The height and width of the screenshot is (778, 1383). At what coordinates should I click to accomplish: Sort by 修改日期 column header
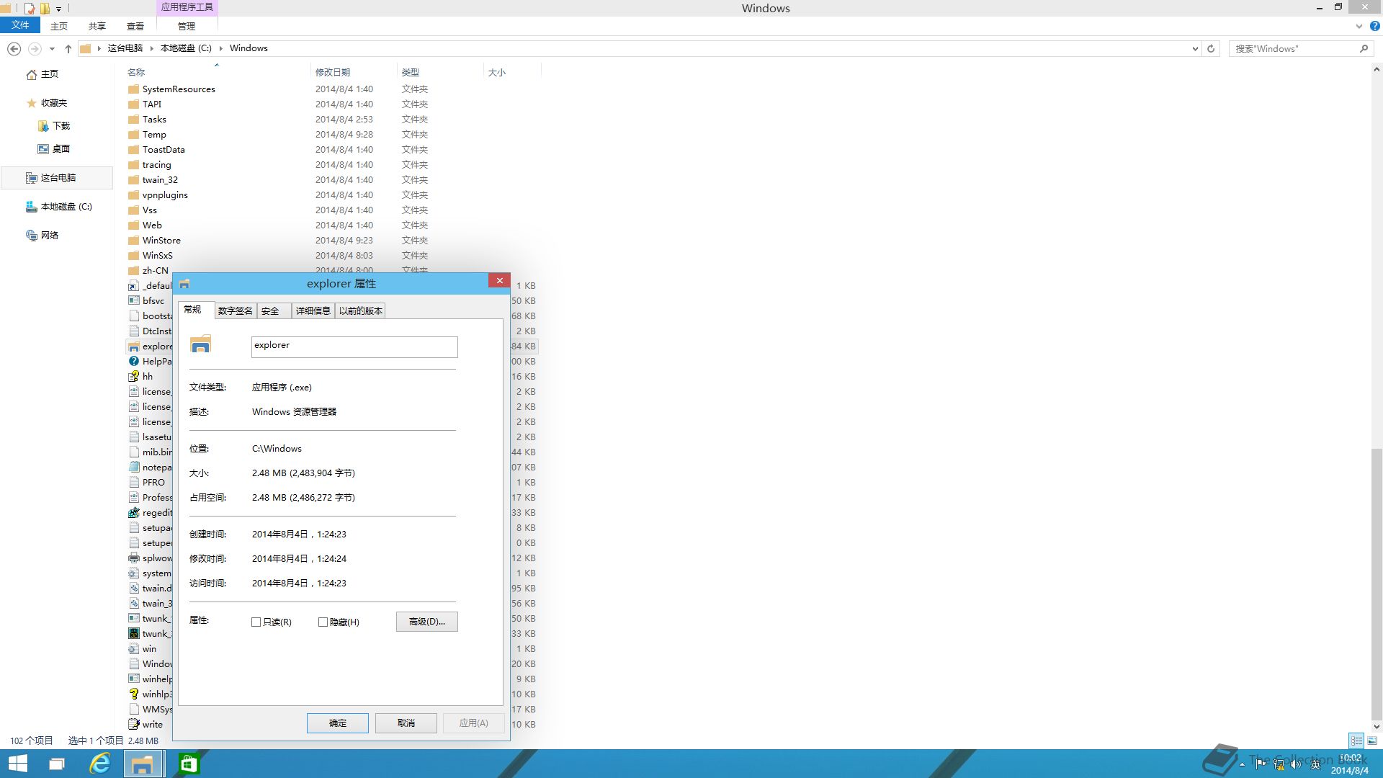point(353,72)
